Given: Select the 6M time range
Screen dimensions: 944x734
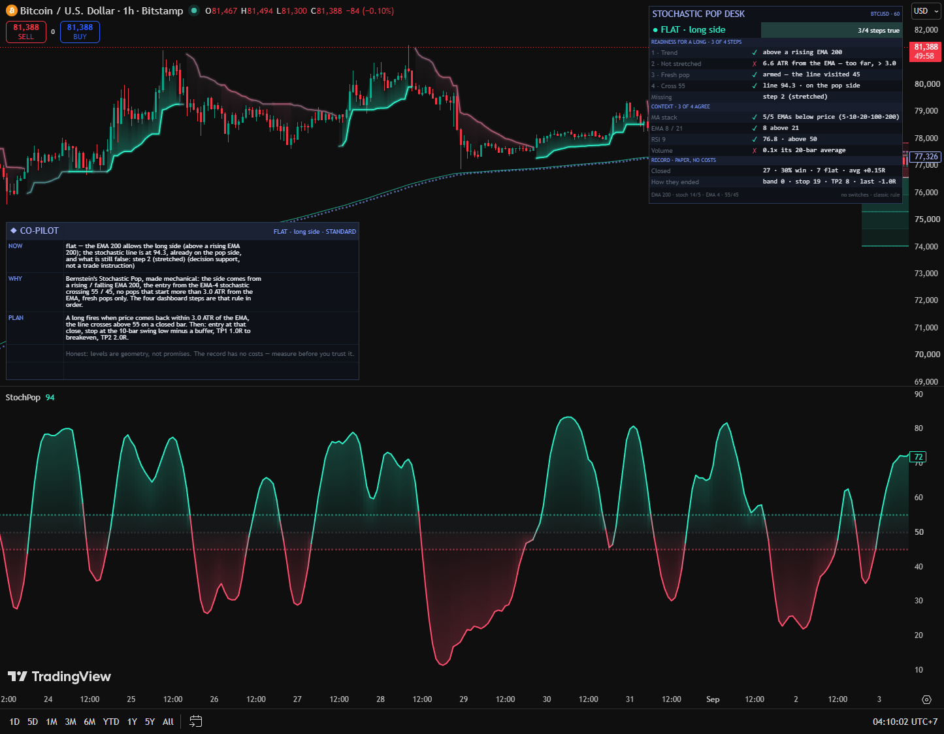Looking at the screenshot, I should click(90, 722).
